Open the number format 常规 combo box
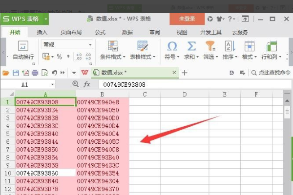The image size is (293, 195). point(67,44)
